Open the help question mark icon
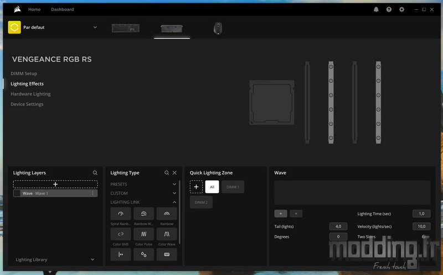Viewport: 443px width, 275px height. (389, 9)
